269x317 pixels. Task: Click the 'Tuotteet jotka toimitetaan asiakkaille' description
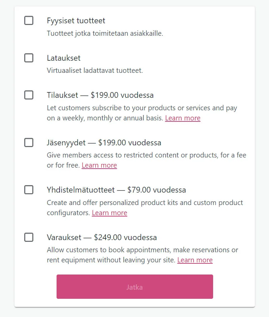[x=105, y=33]
